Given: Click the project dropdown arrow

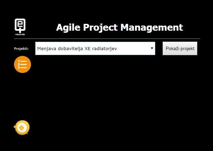Looking at the screenshot, I should pyautogui.click(x=152, y=48).
